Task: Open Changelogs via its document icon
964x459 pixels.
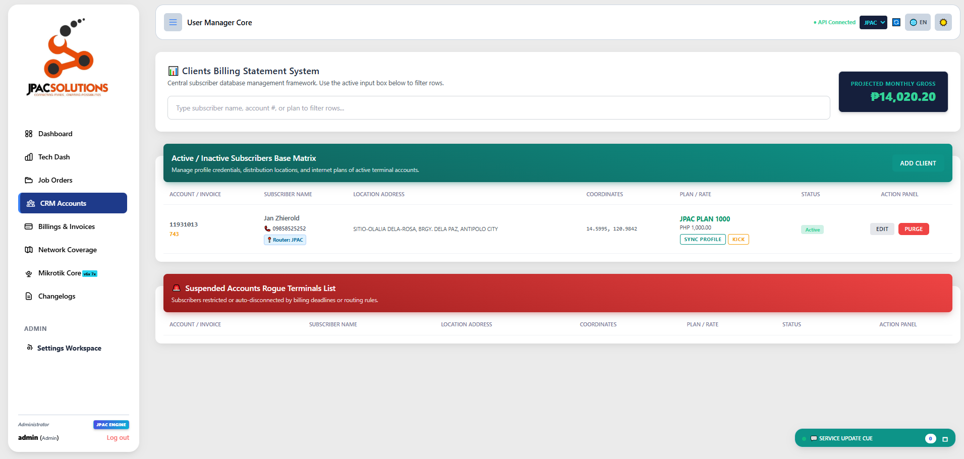Action: pos(29,296)
